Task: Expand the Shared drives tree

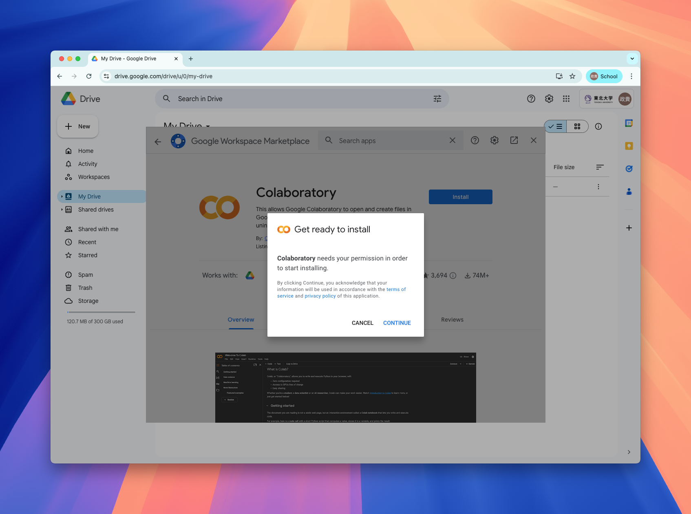Action: coord(62,210)
